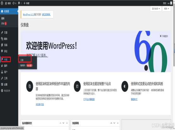This screenshot has height=130, width=175.
Task: Expand the 显示选项 (Screen Options) dropdown
Action: pyautogui.click(x=156, y=9)
